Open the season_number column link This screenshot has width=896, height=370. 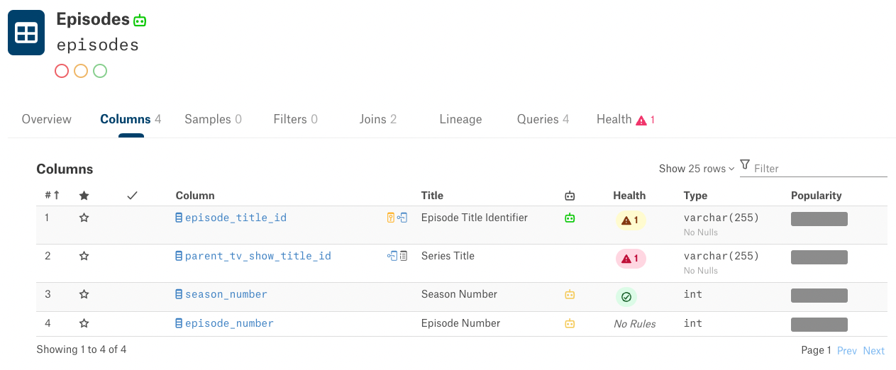point(226,294)
